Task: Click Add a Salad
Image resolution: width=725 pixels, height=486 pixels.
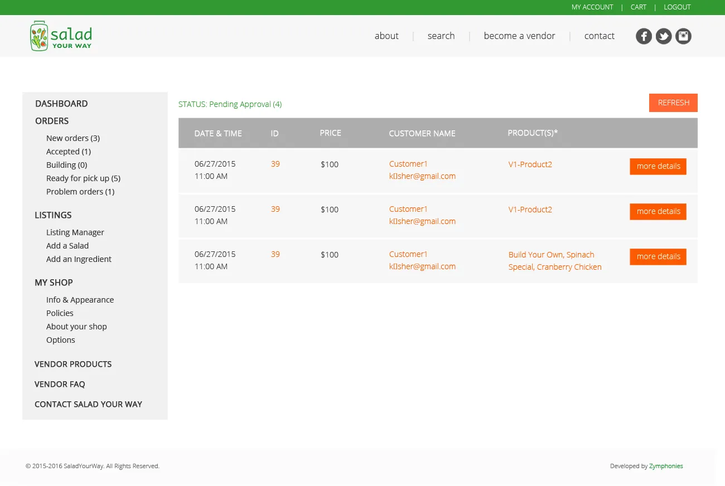Action: click(x=67, y=246)
